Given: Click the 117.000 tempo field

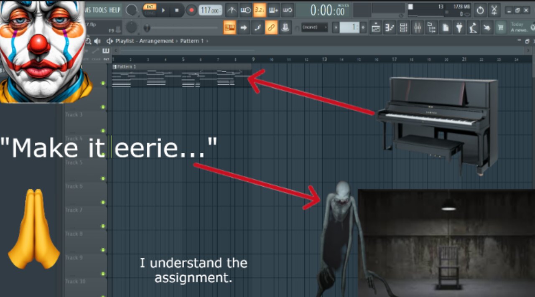Looking at the screenshot, I should [210, 10].
